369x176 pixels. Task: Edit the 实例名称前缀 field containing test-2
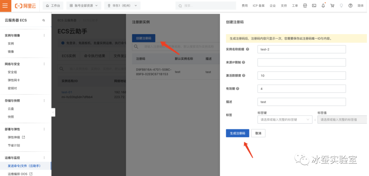coord(302,50)
